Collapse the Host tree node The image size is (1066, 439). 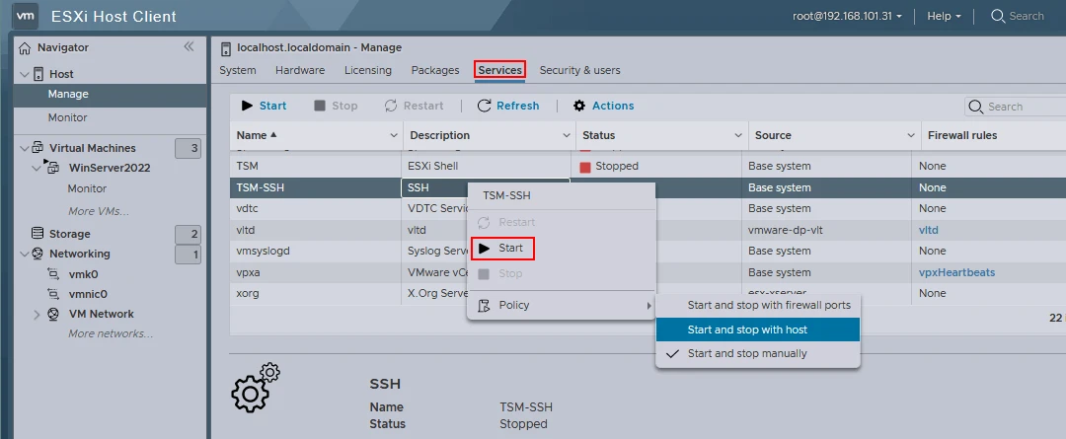[x=25, y=74]
